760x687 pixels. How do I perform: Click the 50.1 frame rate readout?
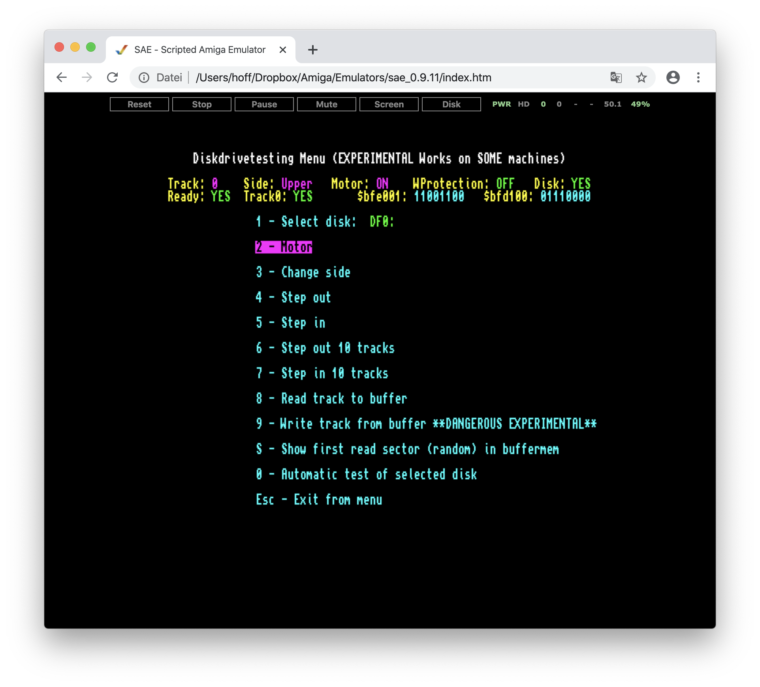pos(613,104)
